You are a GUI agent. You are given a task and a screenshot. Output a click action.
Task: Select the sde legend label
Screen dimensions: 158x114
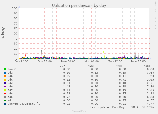(10, 87)
